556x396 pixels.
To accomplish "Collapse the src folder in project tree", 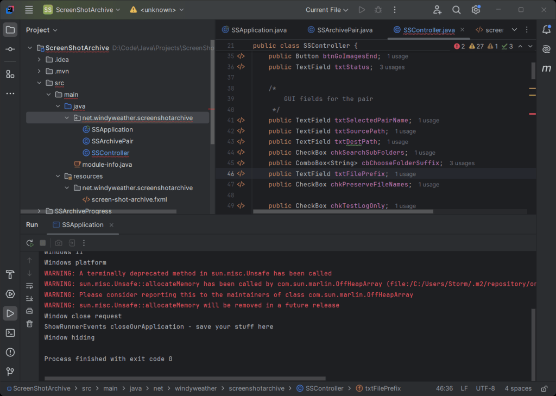I will 39,83.
